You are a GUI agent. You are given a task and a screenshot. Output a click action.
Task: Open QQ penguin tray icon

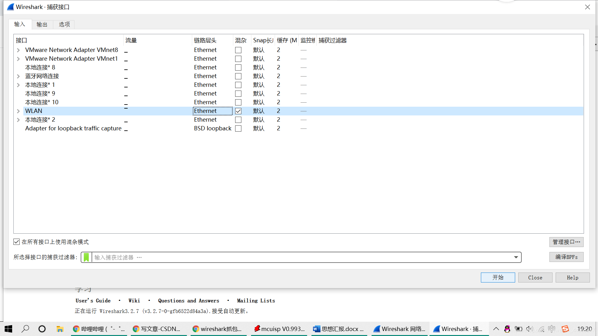pos(507,329)
